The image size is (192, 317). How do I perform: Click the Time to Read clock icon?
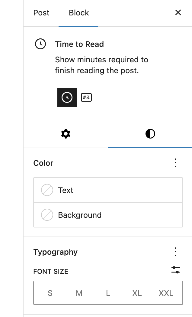[x=40, y=44]
